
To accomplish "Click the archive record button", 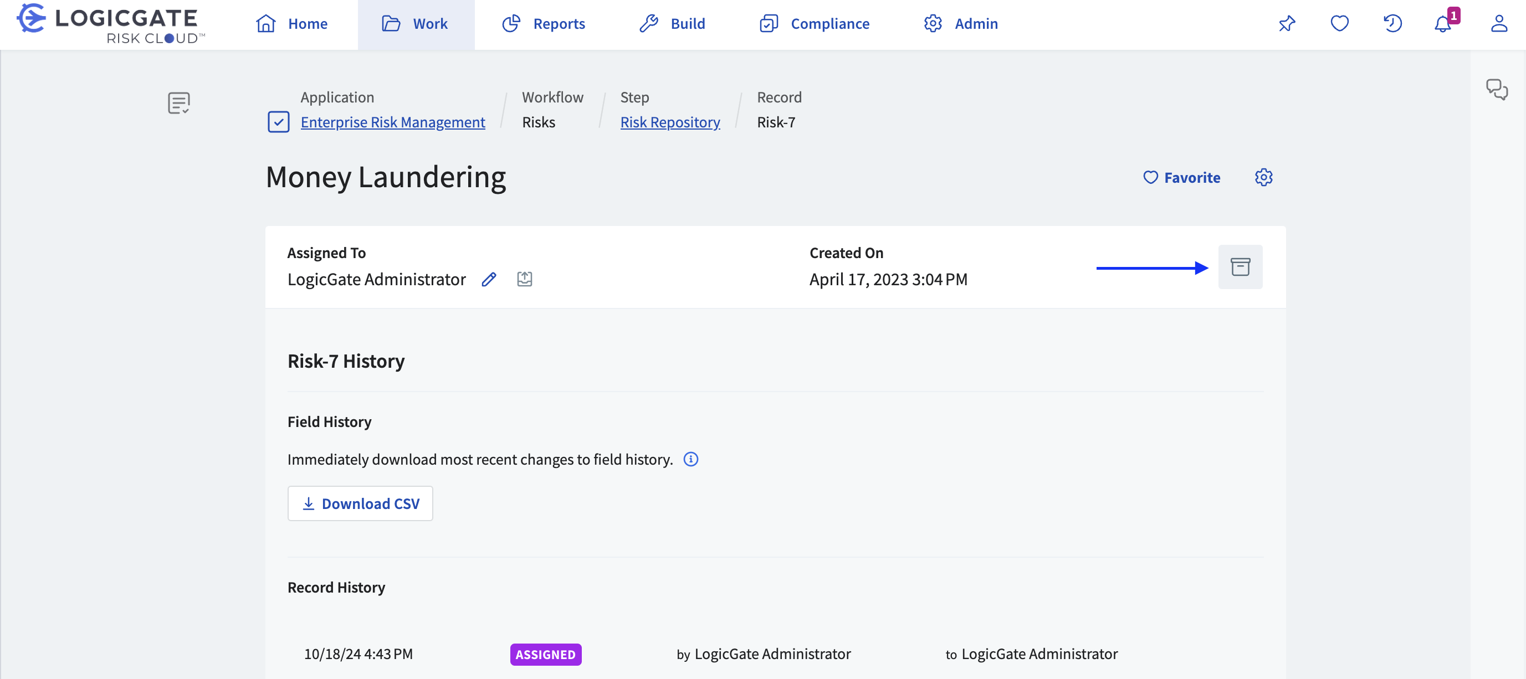I will pos(1240,267).
